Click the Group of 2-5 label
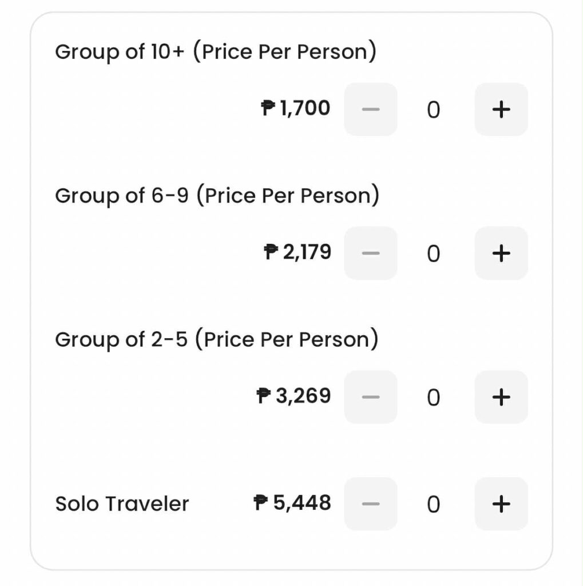 [216, 339]
